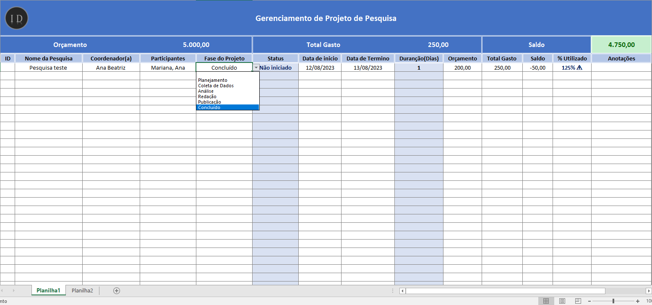
Task: Click the horizontal scrollbar right arrow
Action: click(x=649, y=291)
